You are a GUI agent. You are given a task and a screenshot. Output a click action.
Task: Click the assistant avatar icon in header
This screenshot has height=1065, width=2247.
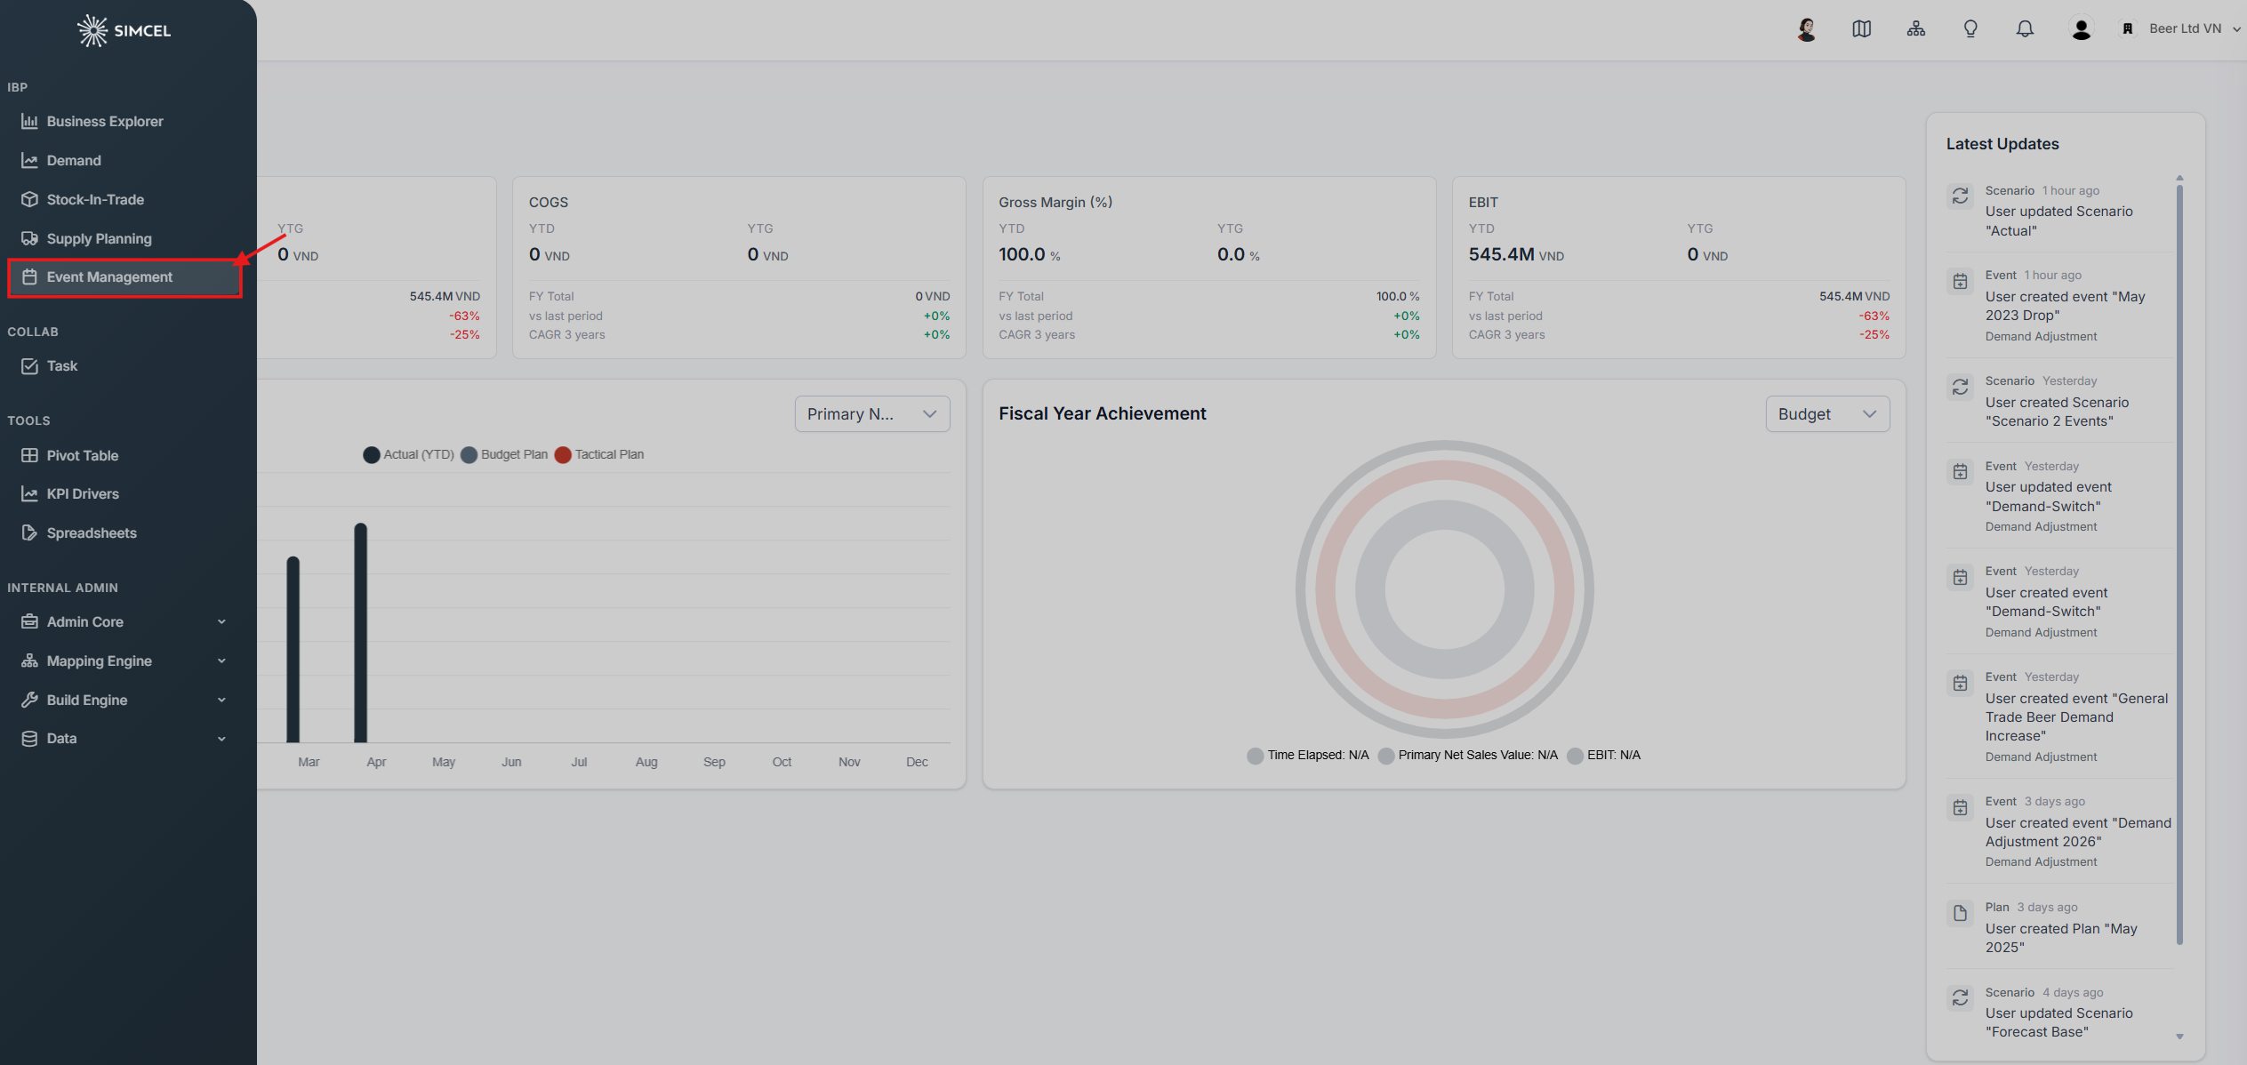[1806, 29]
